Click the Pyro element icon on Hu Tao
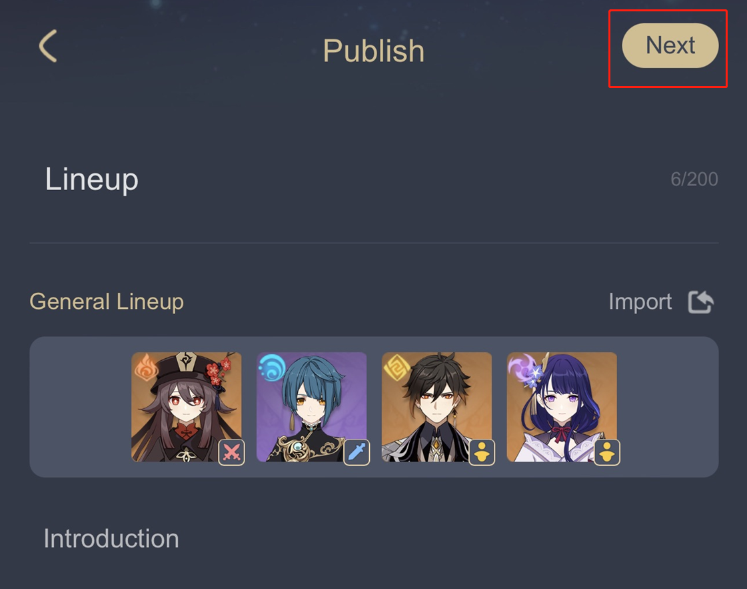Screen dimensions: 747x589 coord(147,368)
